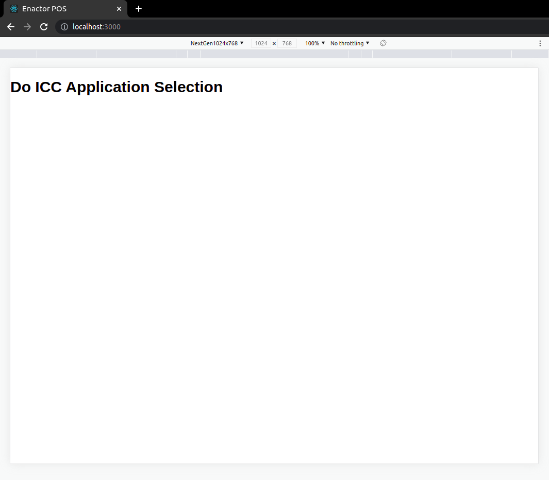Click the widest center breakpoint bar segment
Viewport: 549px width, 480px height.
click(274, 54)
